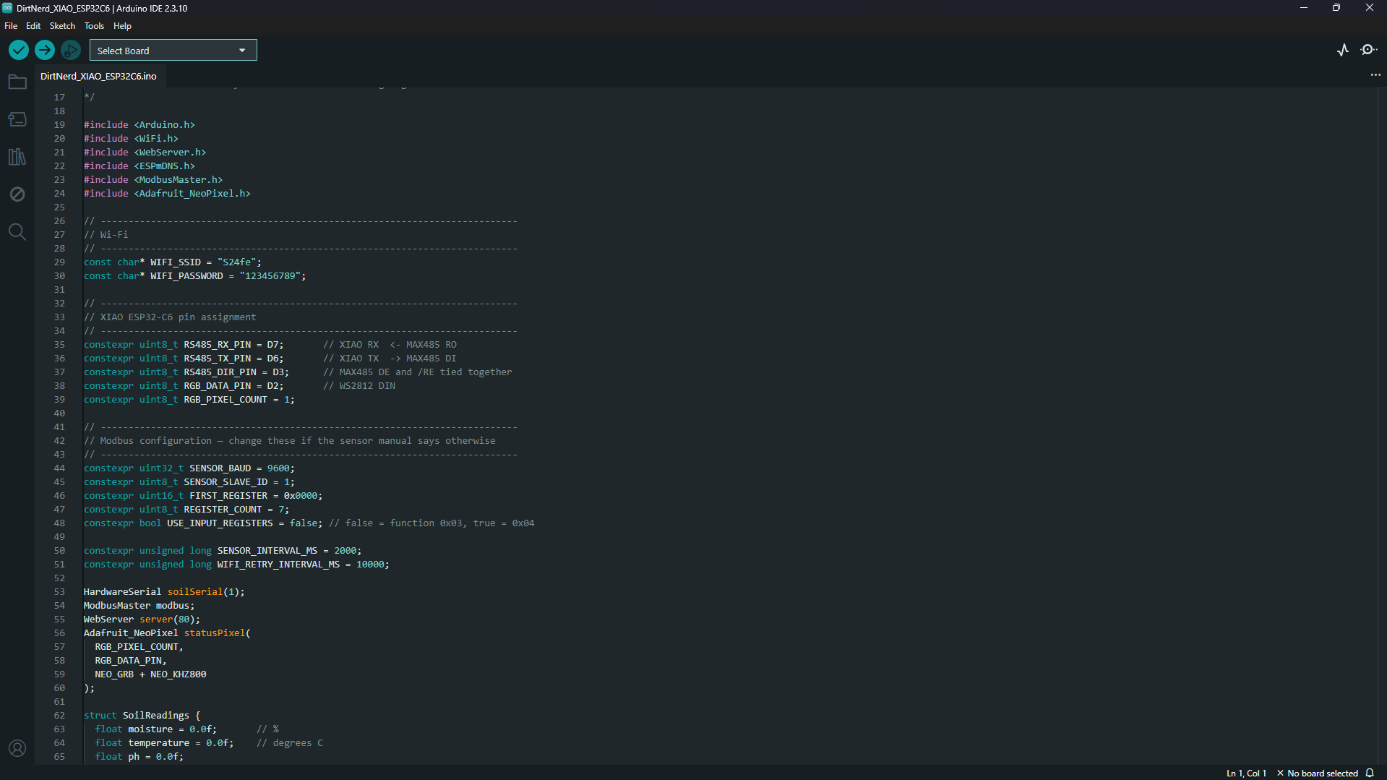
Task: Click the SENSOR_SLAVE_ID line
Action: pos(189,482)
